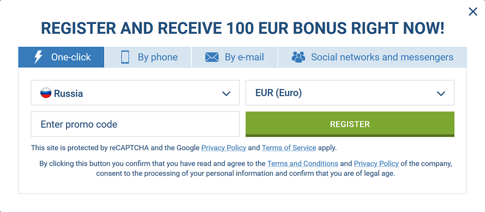Close the registration dialog with the X
Screen dimensions: 485x212
point(472,12)
